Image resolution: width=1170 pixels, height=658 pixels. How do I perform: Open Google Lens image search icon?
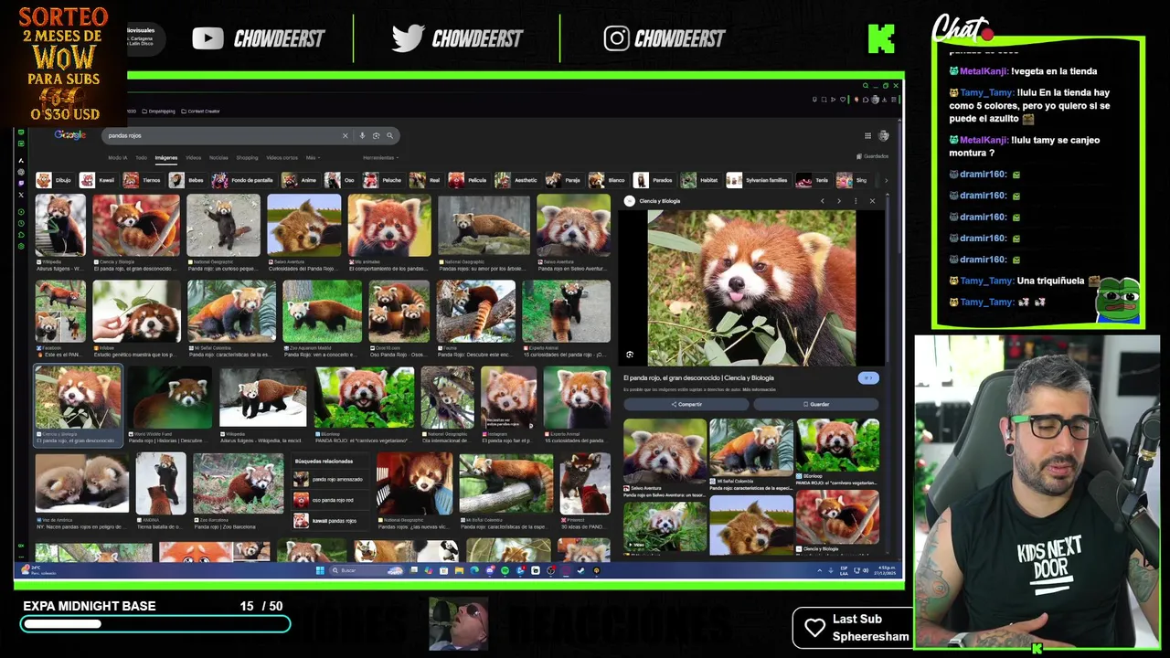tap(376, 135)
